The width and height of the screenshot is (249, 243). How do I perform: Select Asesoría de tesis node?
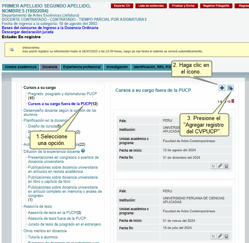coord(38,206)
